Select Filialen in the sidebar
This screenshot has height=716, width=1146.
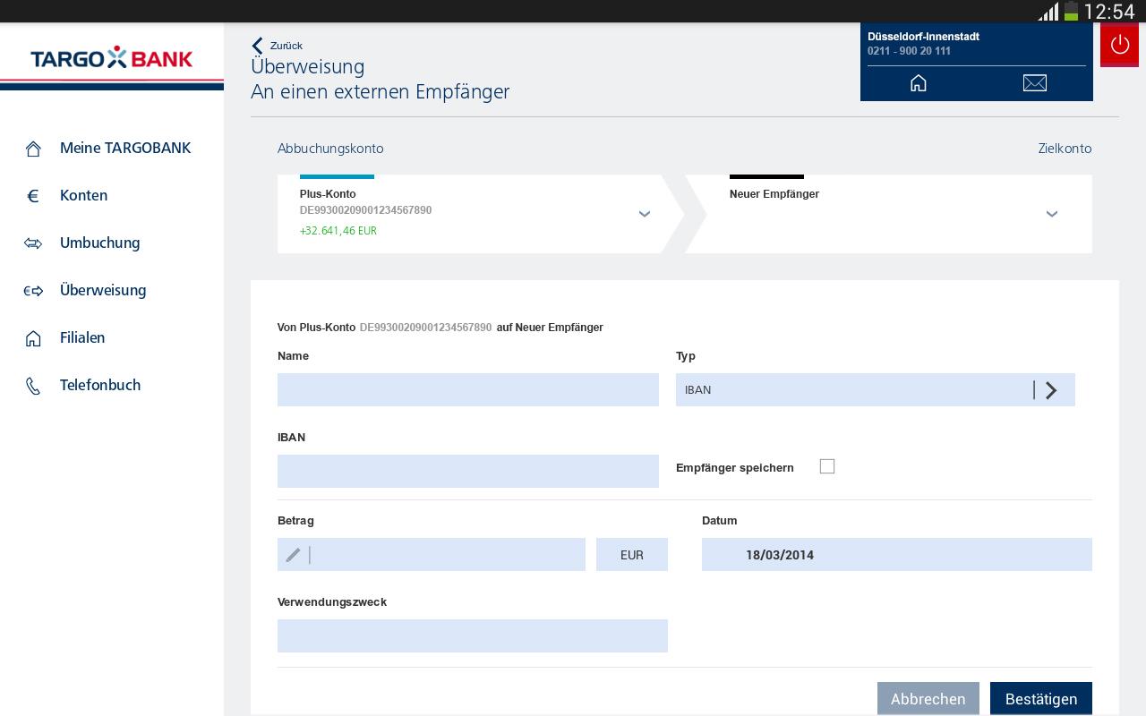pyautogui.click(x=82, y=338)
